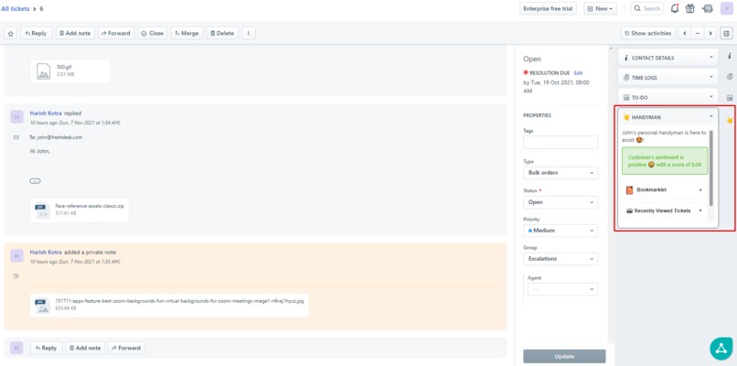Click the time log clock icon in sidebar strip
737x366 pixels.
point(730,76)
